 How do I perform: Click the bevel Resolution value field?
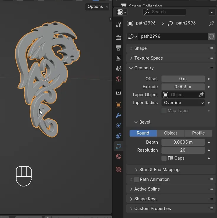183,150
